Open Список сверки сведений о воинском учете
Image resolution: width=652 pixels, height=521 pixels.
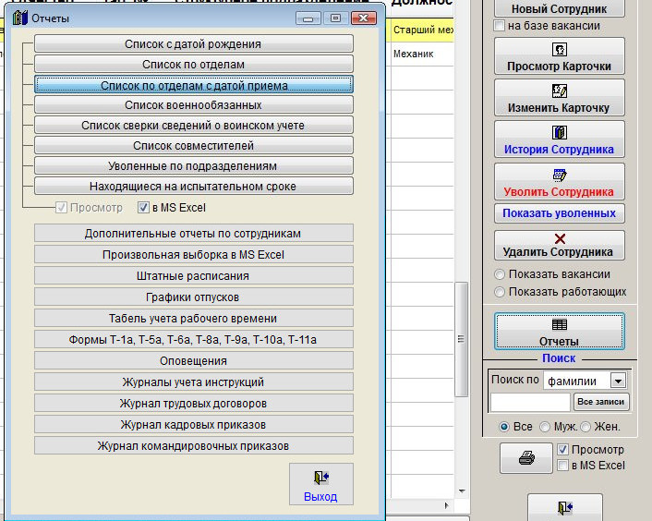pos(194,125)
